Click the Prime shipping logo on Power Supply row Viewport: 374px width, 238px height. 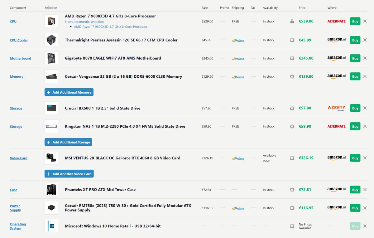point(238,208)
